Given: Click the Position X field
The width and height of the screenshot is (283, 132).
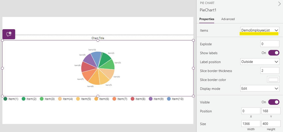Looking at the screenshot, I should (x=251, y=111).
